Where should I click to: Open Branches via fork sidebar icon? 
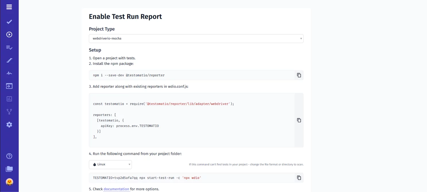(9, 112)
